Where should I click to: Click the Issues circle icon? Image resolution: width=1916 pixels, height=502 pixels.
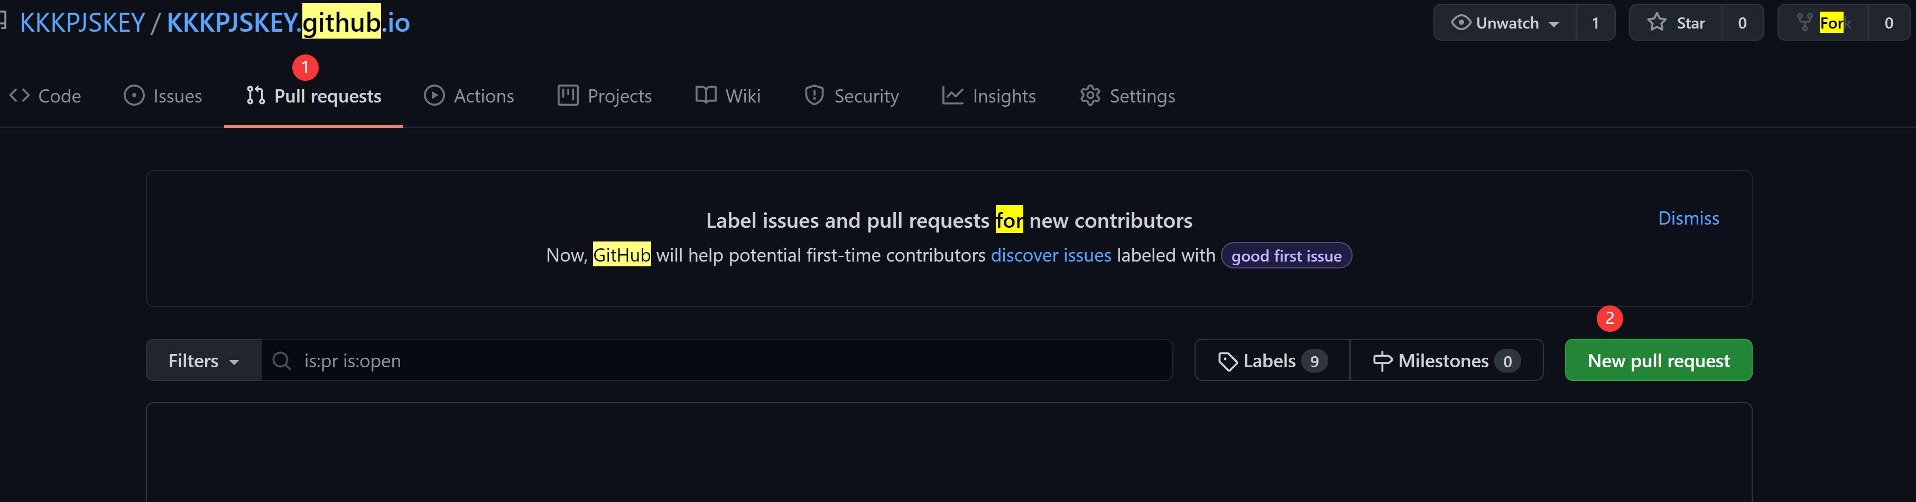pyautogui.click(x=134, y=95)
